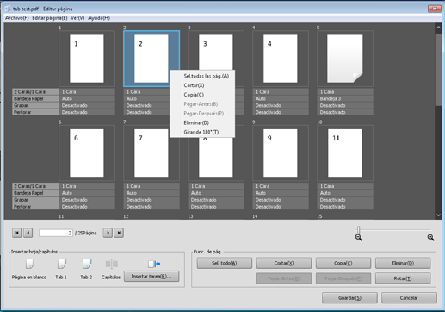The width and height of the screenshot is (445, 312).
Task: Click the Tab 1 insert icon
Action: 62,264
